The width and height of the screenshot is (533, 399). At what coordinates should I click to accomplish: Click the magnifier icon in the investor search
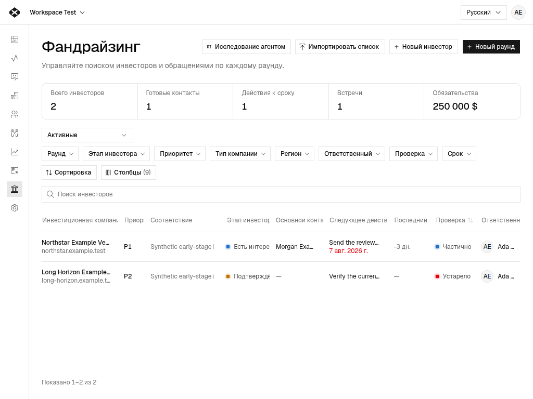tap(50, 194)
